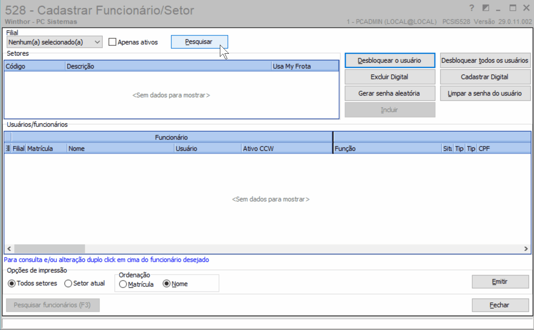The height and width of the screenshot is (330, 534).
Task: Click the Usa My Frota column header
Action: [305, 66]
